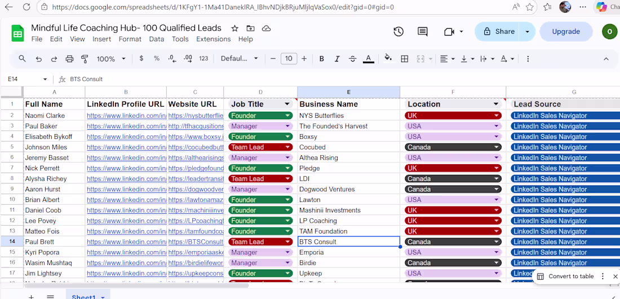Screen dimensions: 620x299
Task: Open the Default font dropdown
Action: pos(239,59)
